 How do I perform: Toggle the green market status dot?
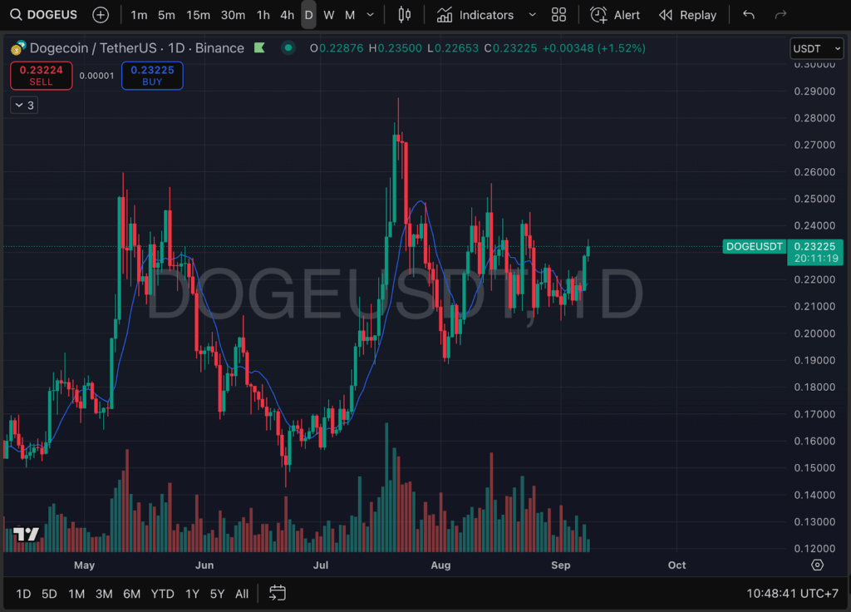(288, 48)
